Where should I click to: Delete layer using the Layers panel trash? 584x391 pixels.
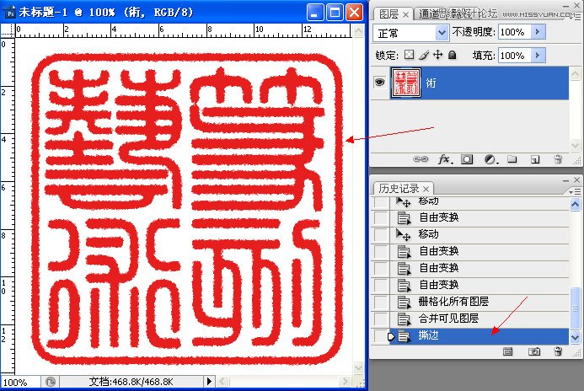(x=558, y=159)
